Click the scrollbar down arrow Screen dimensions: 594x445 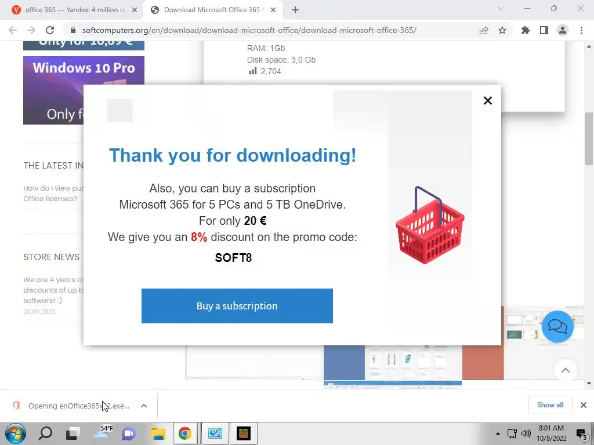click(x=589, y=384)
